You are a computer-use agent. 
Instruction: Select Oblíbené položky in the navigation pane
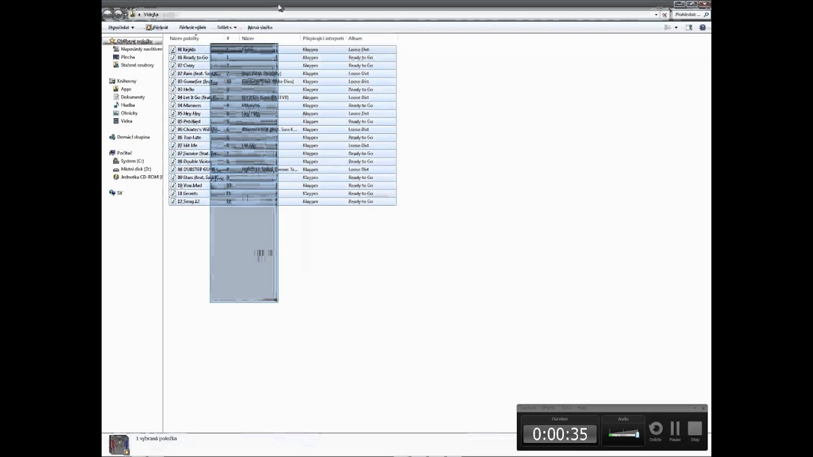click(134, 41)
